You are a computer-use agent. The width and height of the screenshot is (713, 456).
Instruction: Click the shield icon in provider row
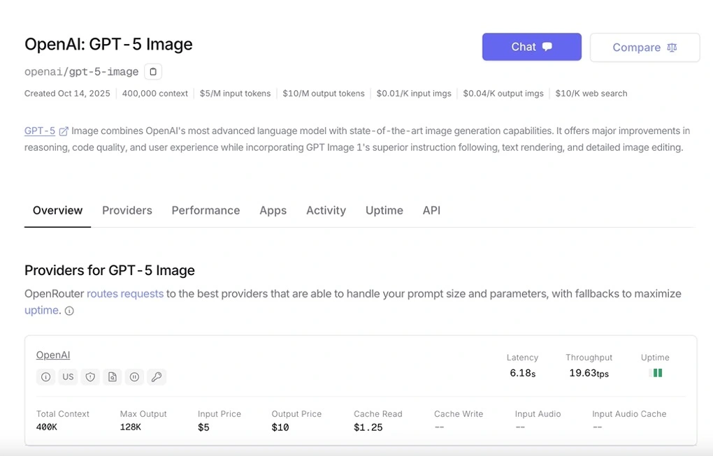pos(90,377)
